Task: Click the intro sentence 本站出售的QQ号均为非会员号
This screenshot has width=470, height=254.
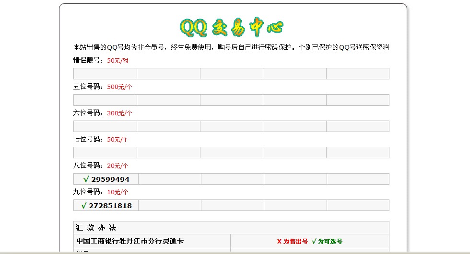Action: pos(119,47)
